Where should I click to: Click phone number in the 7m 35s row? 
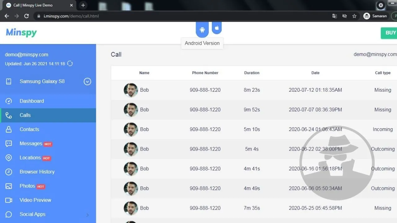[x=205, y=208]
